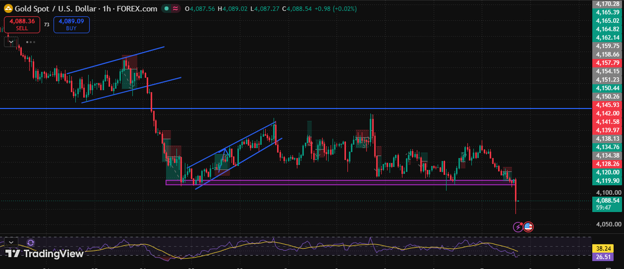Click the spread value 73

[x=47, y=24]
